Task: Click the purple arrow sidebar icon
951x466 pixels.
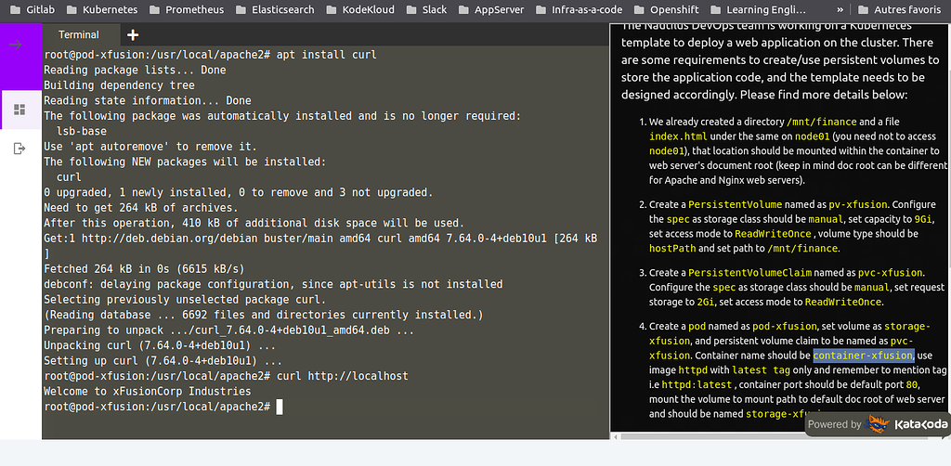Action: coord(18,44)
